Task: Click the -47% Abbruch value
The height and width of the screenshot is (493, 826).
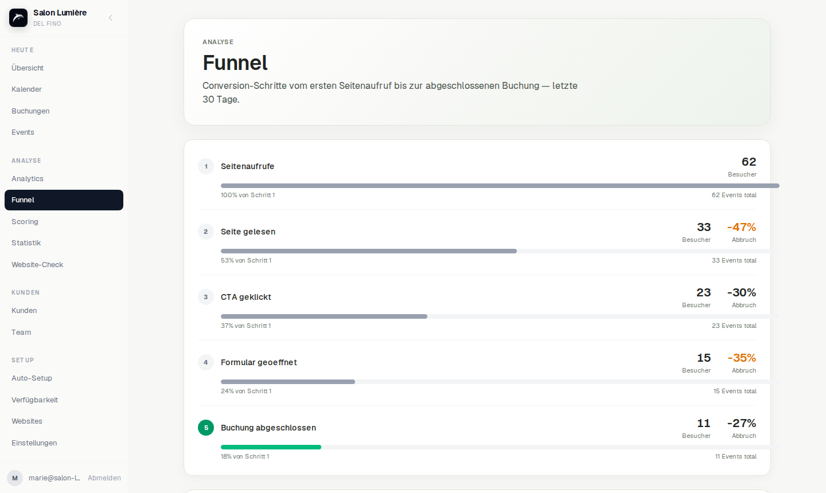Action: pos(742,228)
